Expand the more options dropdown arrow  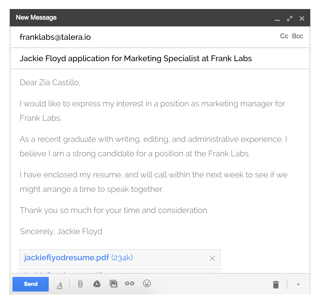(x=298, y=285)
